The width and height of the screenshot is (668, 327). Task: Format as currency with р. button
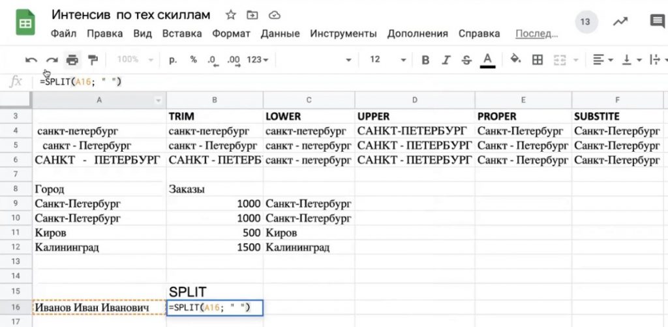pos(172,60)
